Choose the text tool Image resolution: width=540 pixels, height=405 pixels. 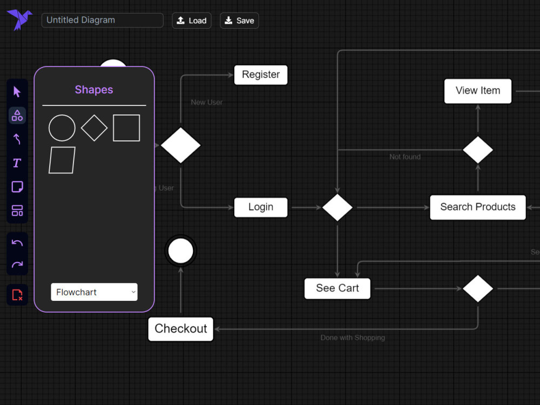(x=17, y=163)
